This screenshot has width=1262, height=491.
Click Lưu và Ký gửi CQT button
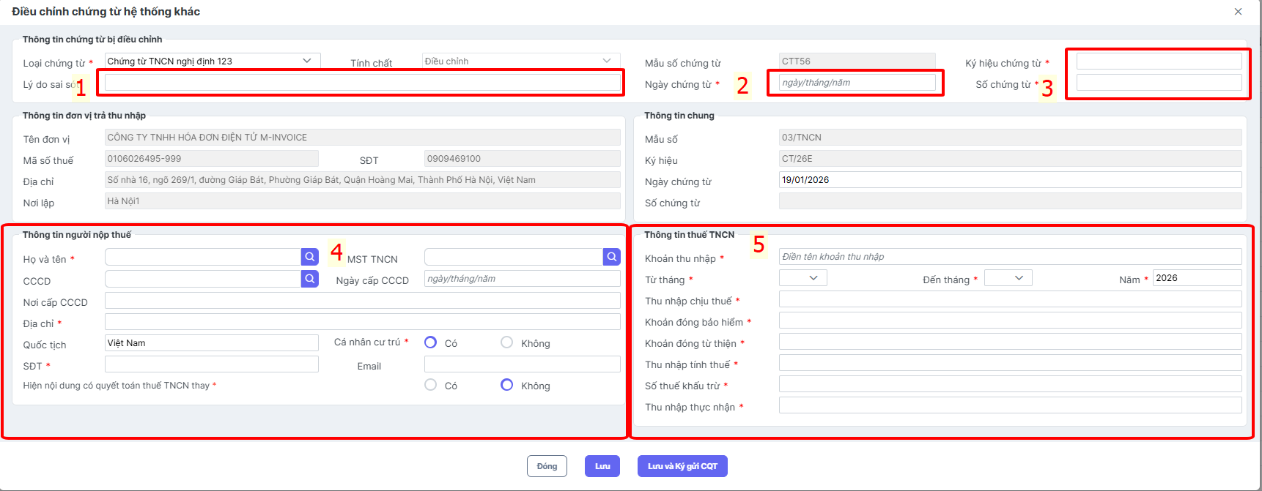[682, 466]
